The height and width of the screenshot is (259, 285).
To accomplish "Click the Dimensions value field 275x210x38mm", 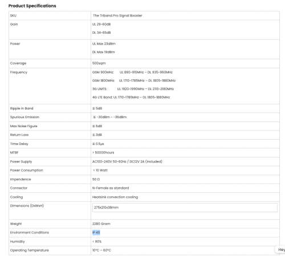I will click(185, 208).
